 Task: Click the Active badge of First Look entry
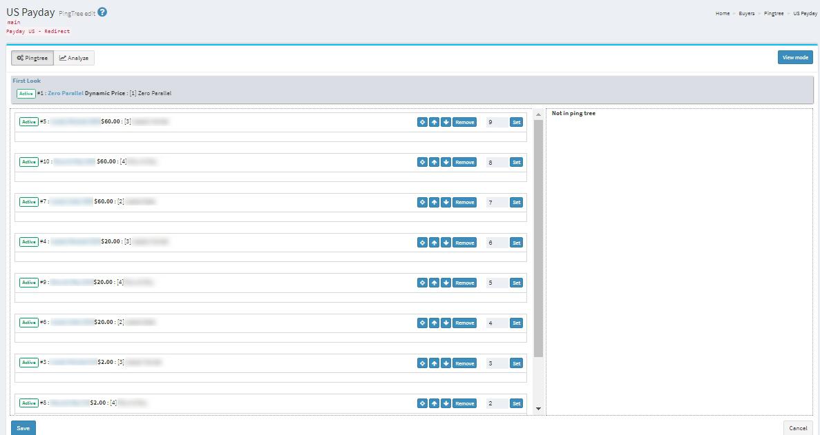(x=26, y=93)
